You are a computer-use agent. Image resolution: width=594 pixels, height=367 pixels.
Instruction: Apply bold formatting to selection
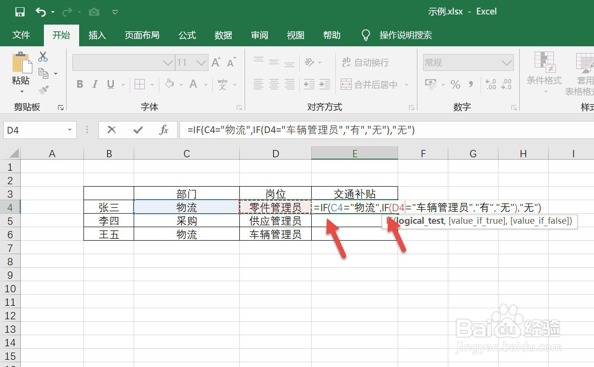[x=80, y=83]
